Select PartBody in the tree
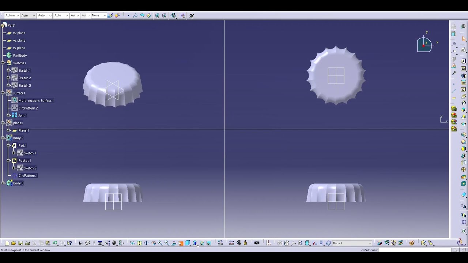 click(20, 56)
